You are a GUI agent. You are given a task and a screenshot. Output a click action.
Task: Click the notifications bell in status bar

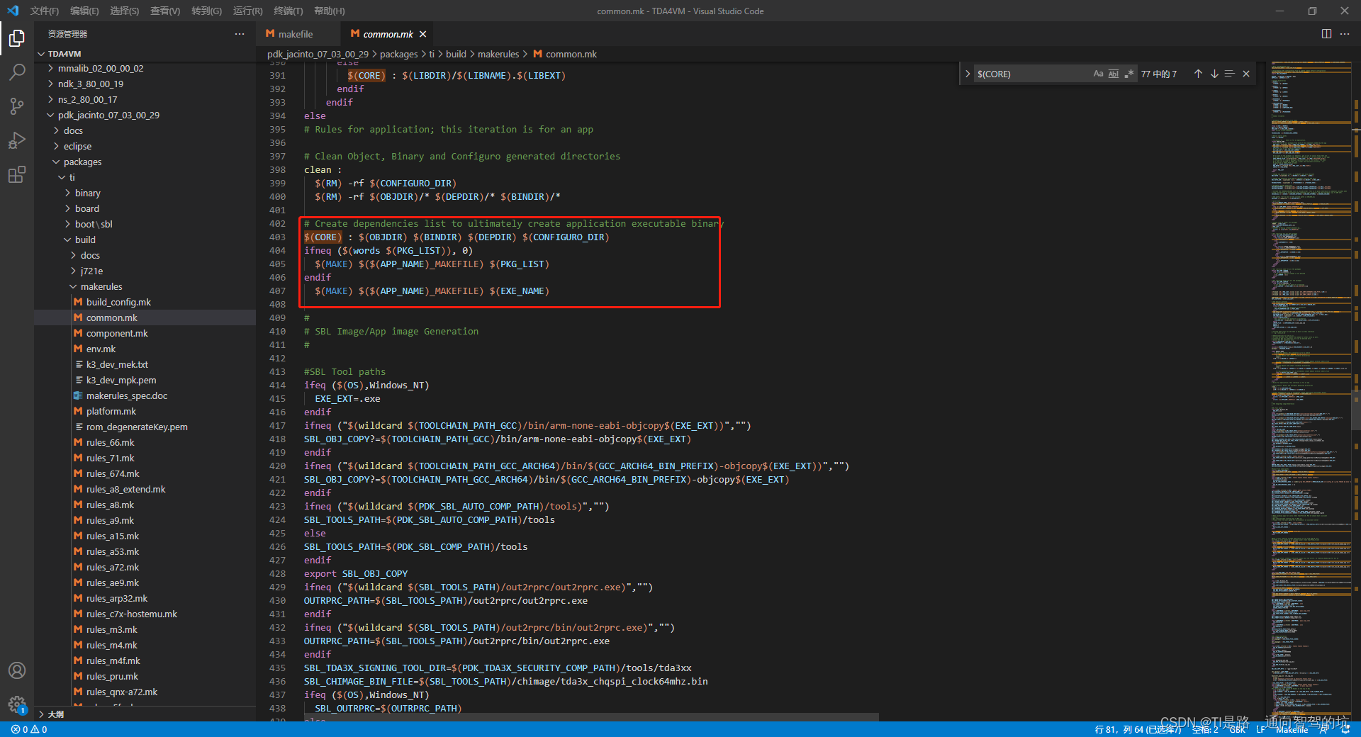pos(1345,729)
